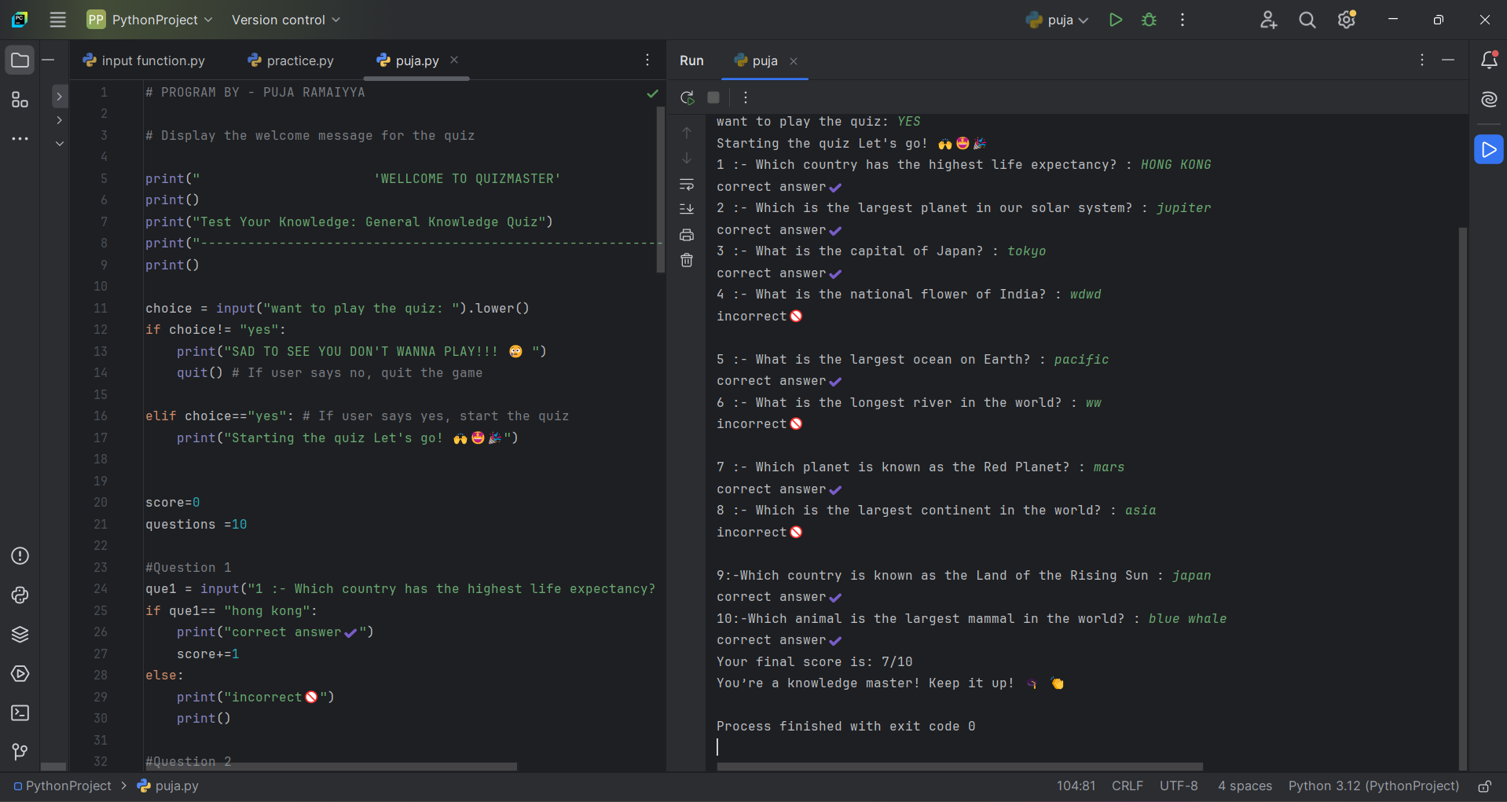This screenshot has width=1507, height=802.
Task: Open line separator CRLF selector
Action: coord(1127,786)
